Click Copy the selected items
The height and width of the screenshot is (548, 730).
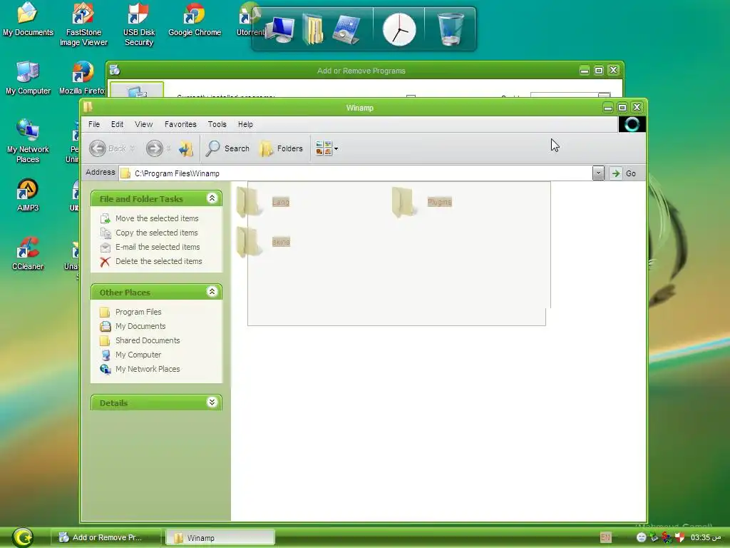156,233
